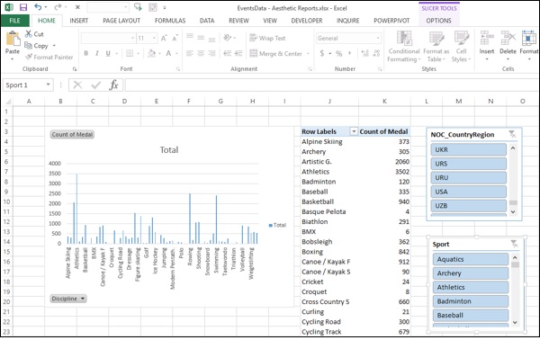This screenshot has width=540, height=340.
Task: Open Conditional Formatting icon
Action: (404, 38)
